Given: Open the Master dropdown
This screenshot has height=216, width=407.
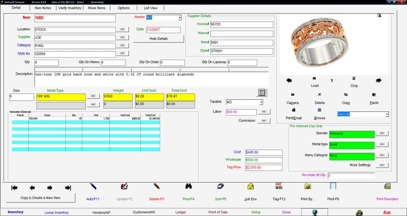Looking at the screenshot, I should [x=179, y=17].
